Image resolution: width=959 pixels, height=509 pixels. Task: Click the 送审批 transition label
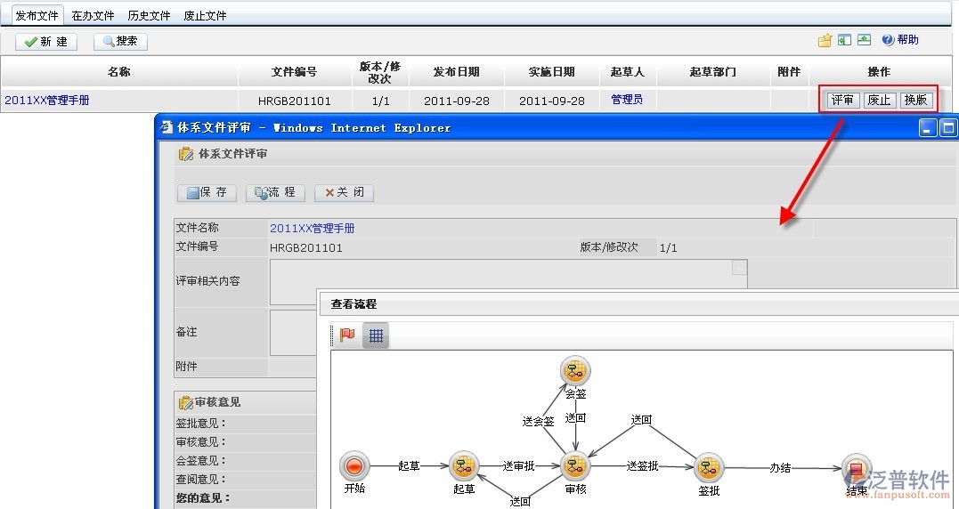[x=518, y=466]
